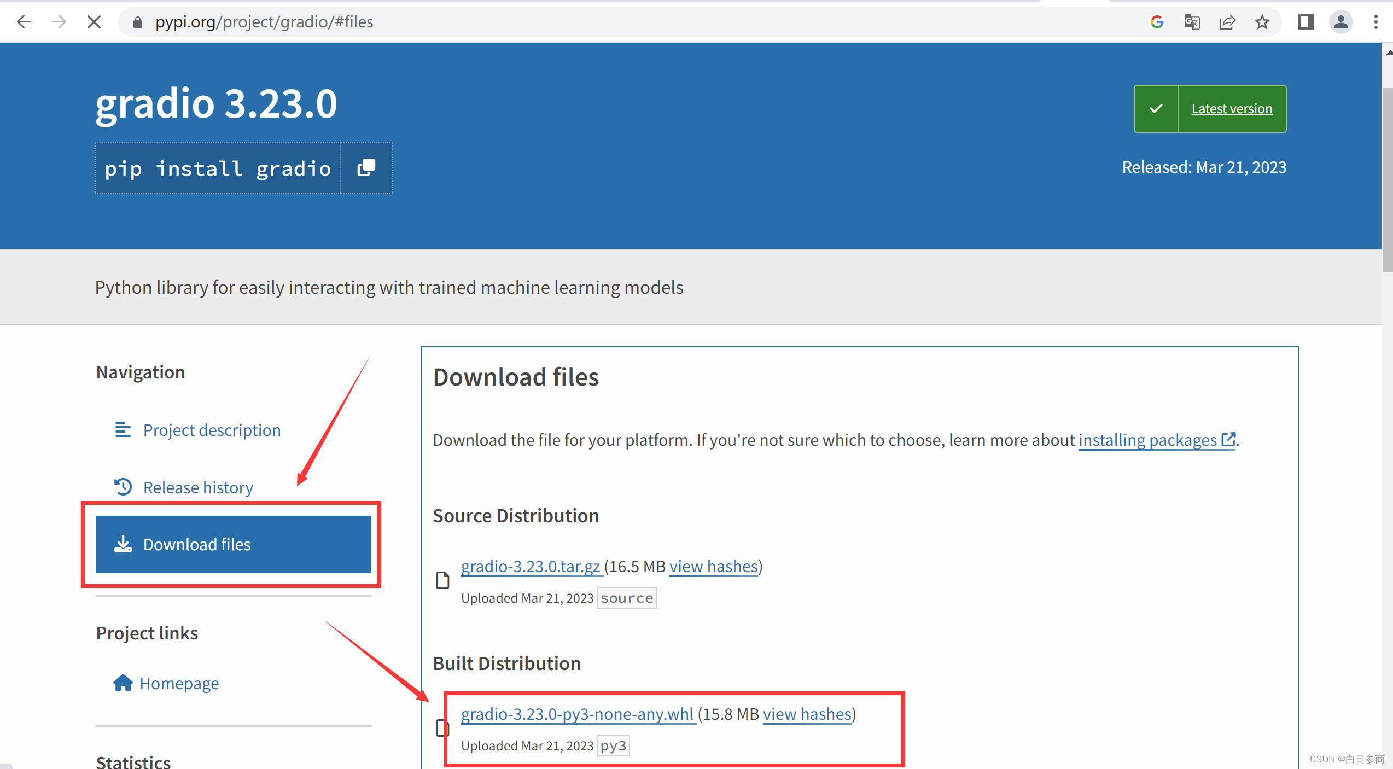Stop page loading with X button
The image size is (1393, 769).
[x=94, y=22]
